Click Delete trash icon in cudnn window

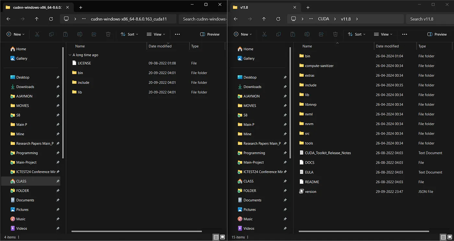pos(108,34)
